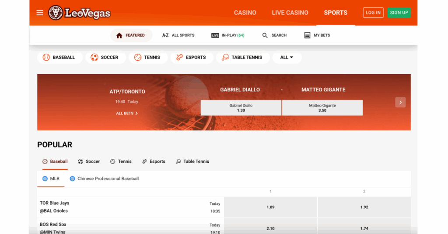448x234 pixels.
Task: Click MATTEO GIGANTE banner heading
Action: (323, 90)
